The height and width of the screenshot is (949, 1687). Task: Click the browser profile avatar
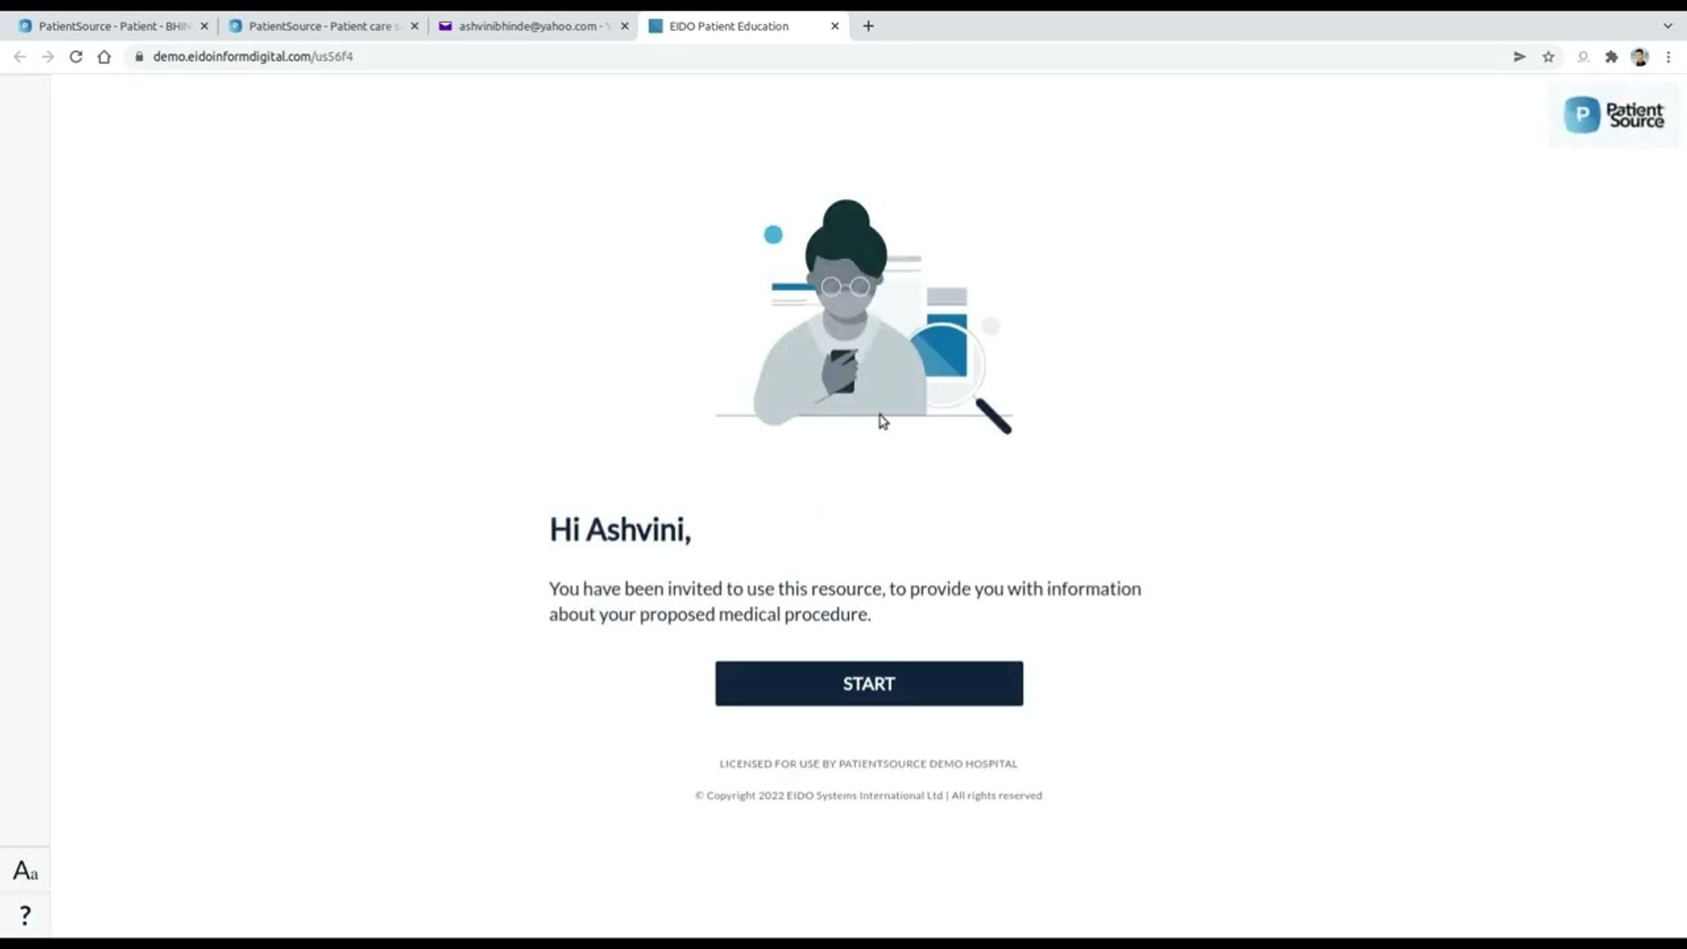1640,56
